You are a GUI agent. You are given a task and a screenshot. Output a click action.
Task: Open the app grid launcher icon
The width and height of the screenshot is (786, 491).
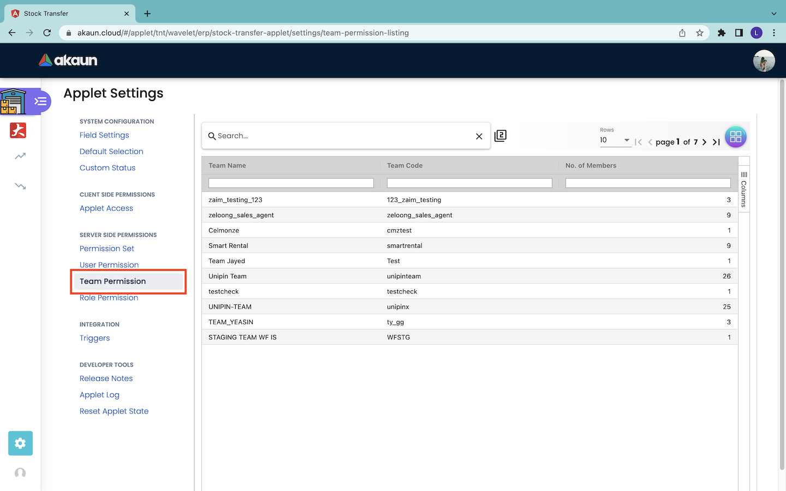[x=735, y=137]
